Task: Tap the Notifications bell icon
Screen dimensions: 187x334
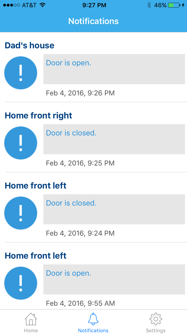Action: (93, 319)
